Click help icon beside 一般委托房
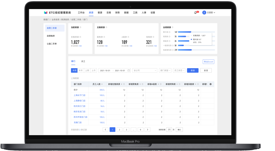275x151 pixels. [x=173, y=46]
